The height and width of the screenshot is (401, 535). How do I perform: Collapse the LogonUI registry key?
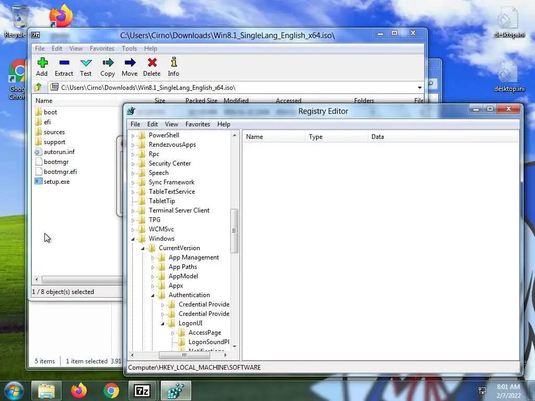pyautogui.click(x=163, y=324)
